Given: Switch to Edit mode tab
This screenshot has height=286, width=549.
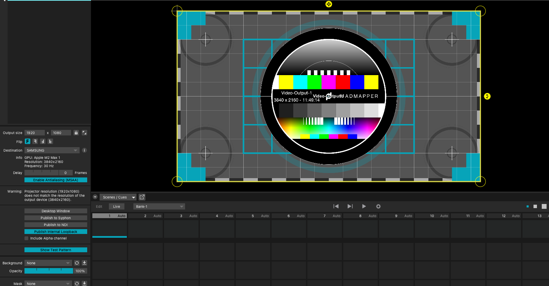Looking at the screenshot, I should 99,206.
